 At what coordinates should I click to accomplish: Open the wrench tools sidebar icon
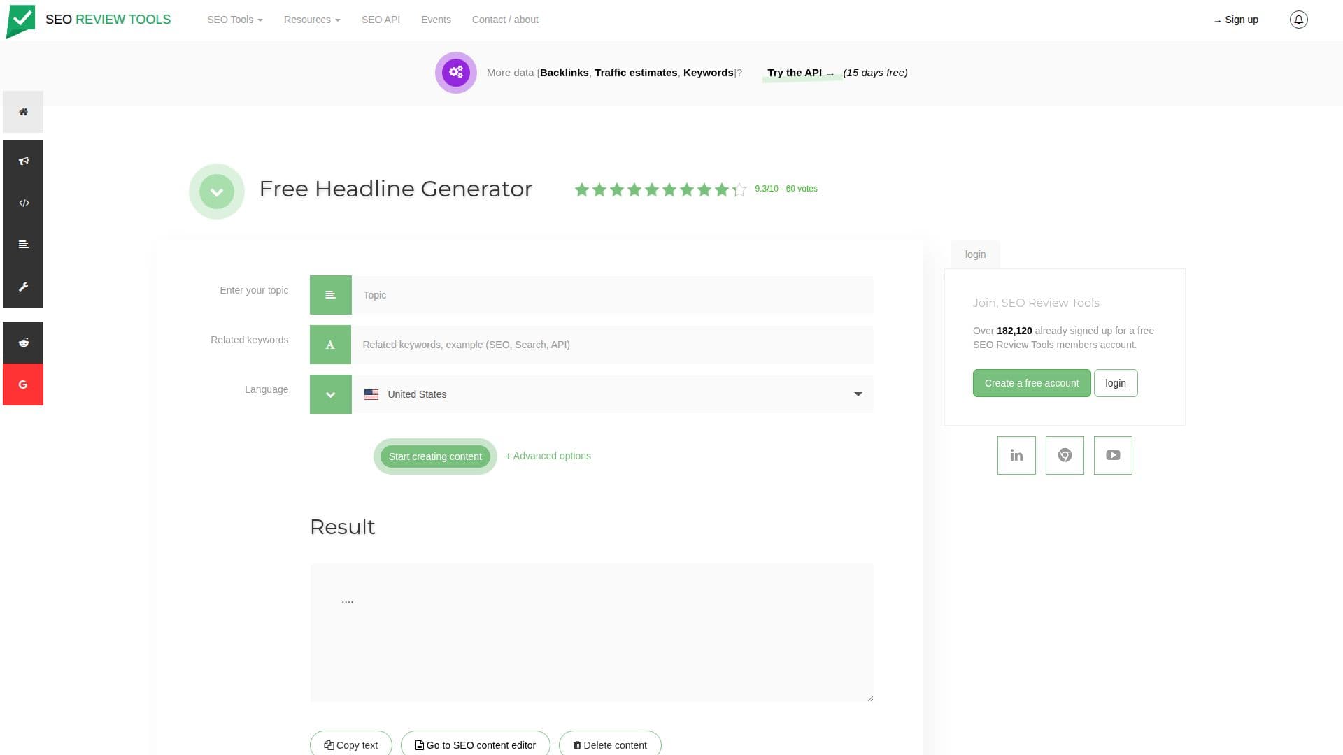pos(23,287)
